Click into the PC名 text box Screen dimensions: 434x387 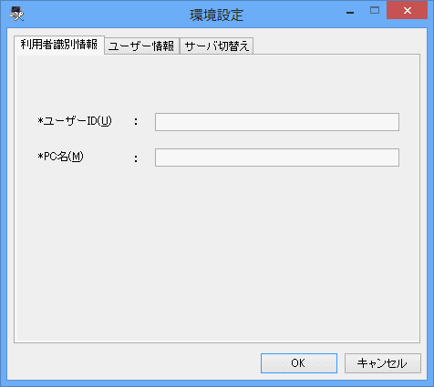[x=277, y=158]
